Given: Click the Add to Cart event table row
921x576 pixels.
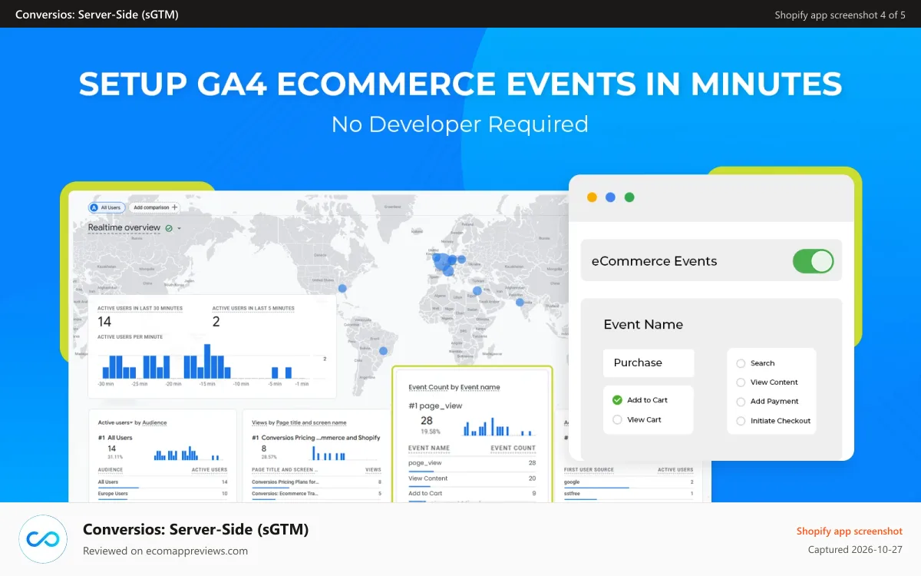Looking at the screenshot, I should tap(472, 493).
